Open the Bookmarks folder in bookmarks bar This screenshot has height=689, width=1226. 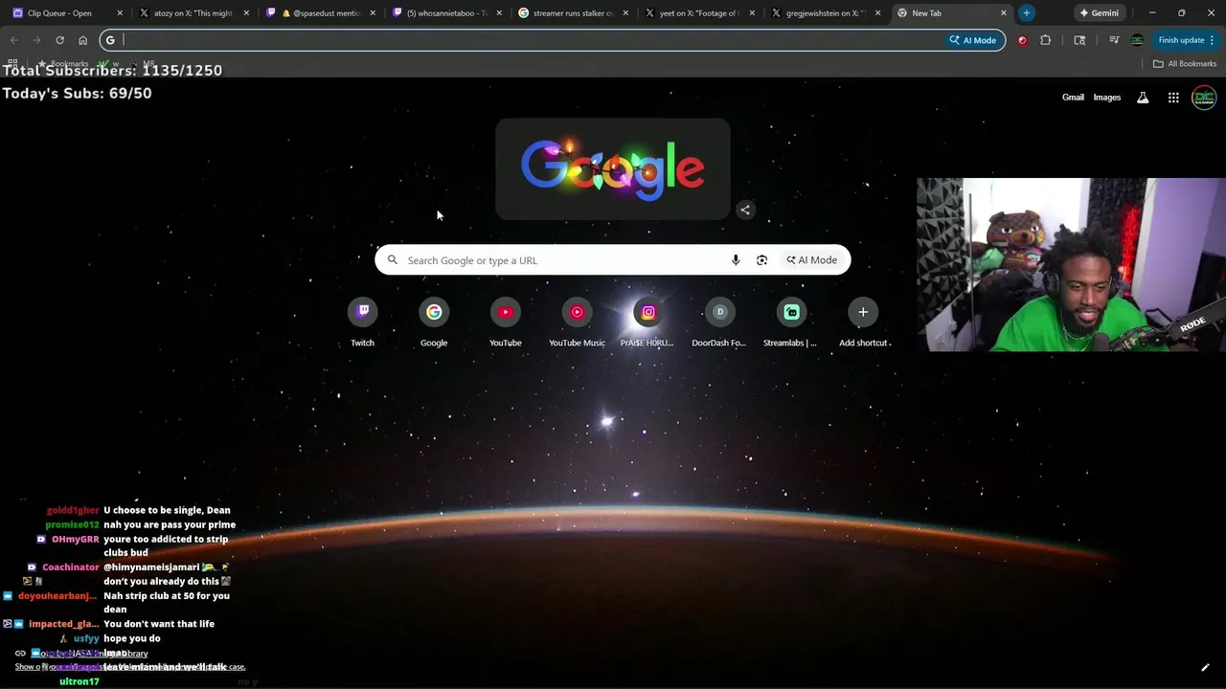click(x=63, y=64)
